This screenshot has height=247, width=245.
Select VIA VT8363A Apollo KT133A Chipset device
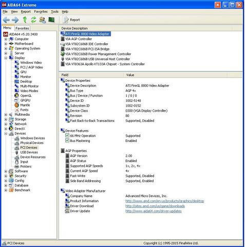[x=105, y=64]
